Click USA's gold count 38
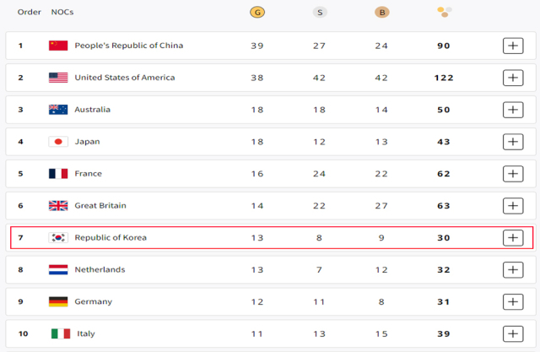 (257, 78)
